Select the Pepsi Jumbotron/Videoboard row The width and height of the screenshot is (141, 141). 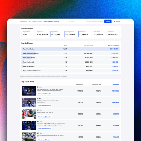(70, 71)
